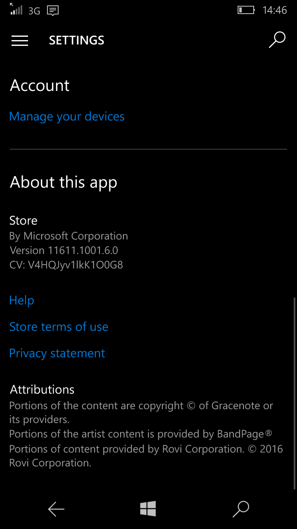Viewport: 297px width, 529px height.
Task: Tap the Windows Start logo button
Action: tap(148, 509)
